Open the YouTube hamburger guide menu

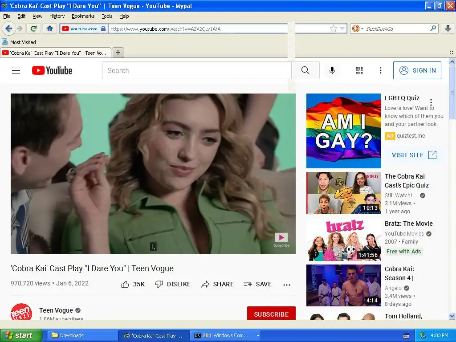16,70
